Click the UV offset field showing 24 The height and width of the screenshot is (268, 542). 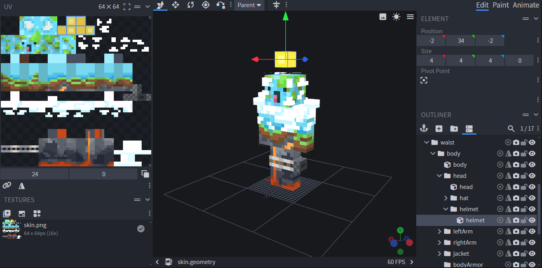point(35,174)
